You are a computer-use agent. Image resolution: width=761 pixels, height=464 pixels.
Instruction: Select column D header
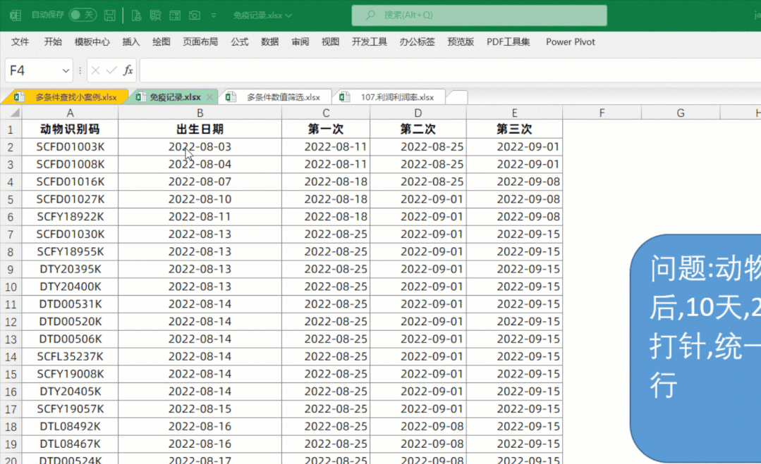point(418,113)
